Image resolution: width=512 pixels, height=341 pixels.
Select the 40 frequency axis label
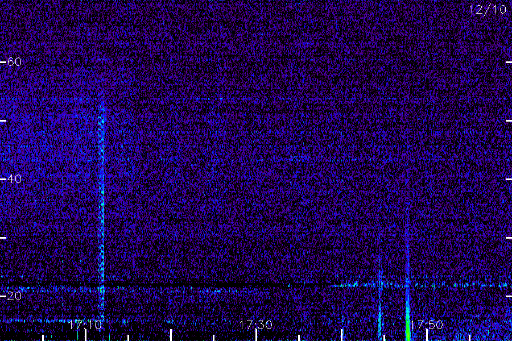[x=14, y=179]
